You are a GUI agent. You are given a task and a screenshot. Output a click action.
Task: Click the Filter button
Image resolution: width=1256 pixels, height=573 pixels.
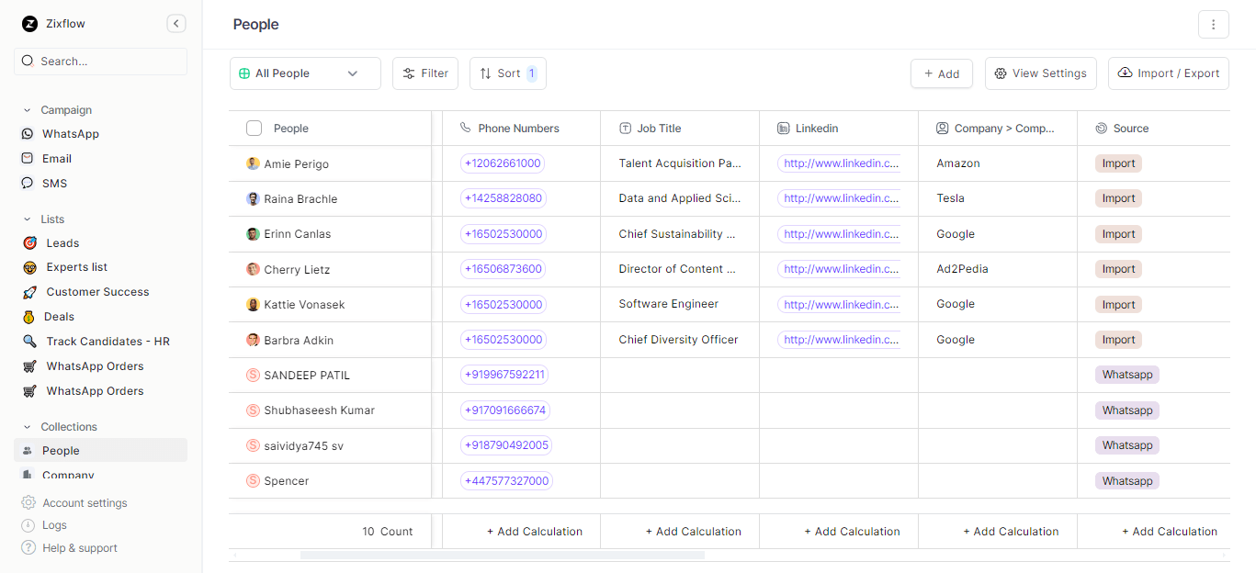(x=425, y=73)
